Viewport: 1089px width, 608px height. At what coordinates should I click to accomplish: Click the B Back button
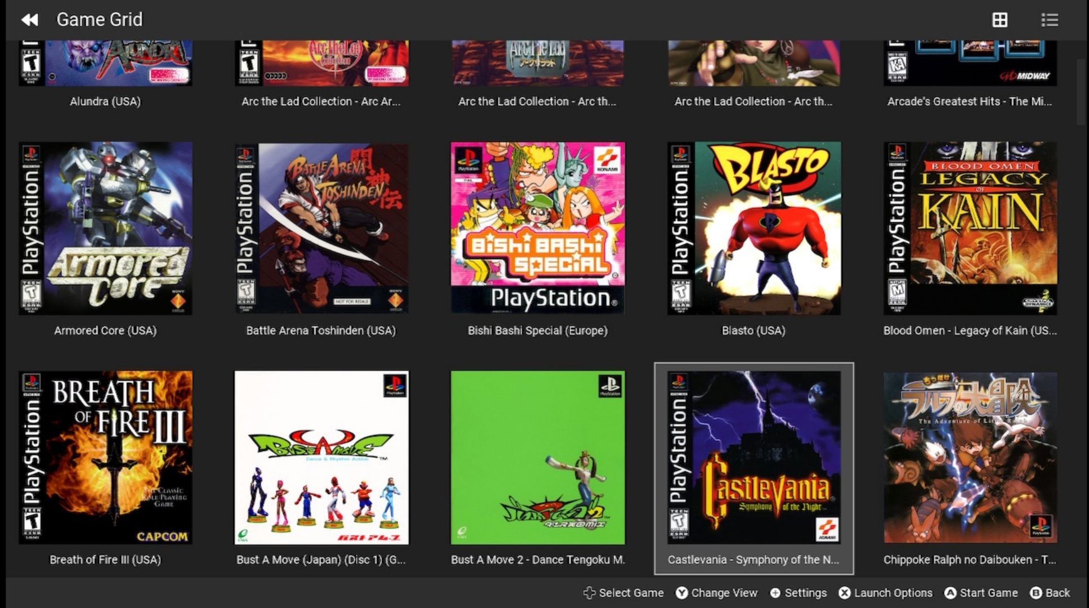pos(1050,593)
